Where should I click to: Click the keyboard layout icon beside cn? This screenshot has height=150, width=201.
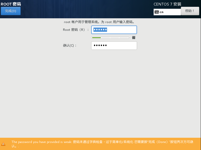(156, 12)
